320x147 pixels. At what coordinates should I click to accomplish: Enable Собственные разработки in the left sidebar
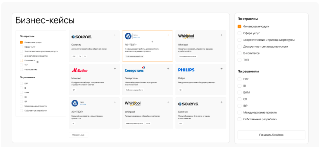[21, 111]
